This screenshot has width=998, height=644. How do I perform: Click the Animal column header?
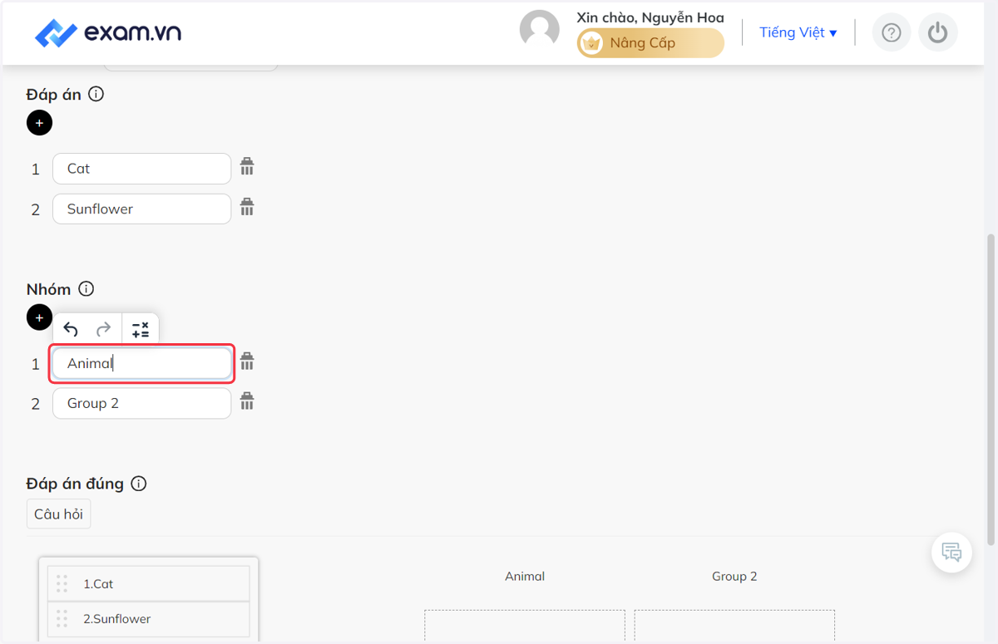(525, 576)
